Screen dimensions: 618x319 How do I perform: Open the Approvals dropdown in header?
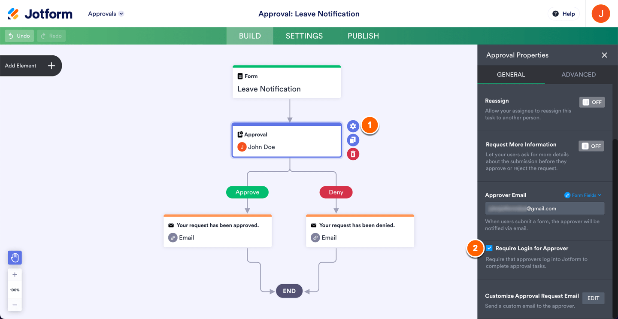pos(106,14)
